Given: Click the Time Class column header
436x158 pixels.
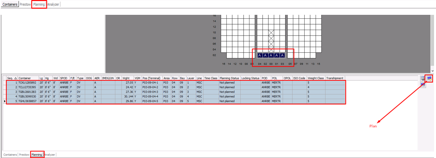Looking at the screenshot, I should (x=211, y=78).
